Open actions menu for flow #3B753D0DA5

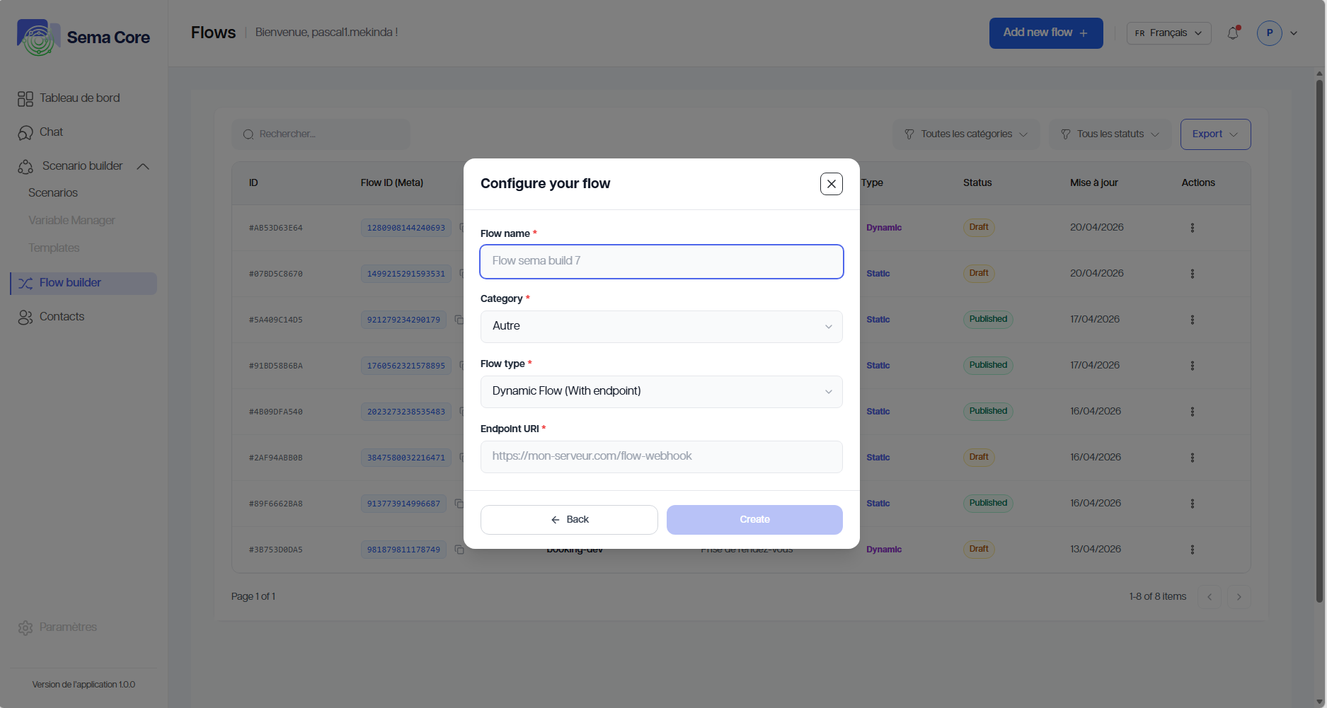click(1192, 550)
